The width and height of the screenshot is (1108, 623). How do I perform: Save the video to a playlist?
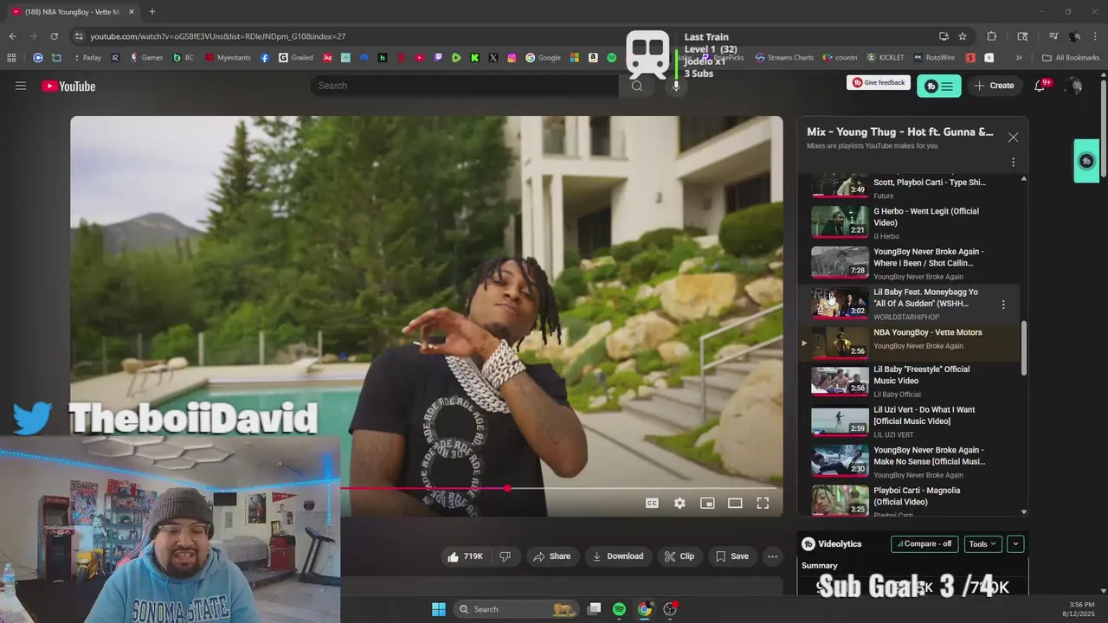[x=732, y=556]
